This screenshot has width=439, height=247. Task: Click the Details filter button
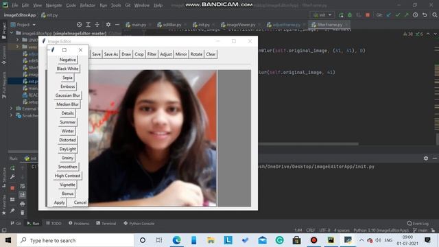pyautogui.click(x=67, y=113)
